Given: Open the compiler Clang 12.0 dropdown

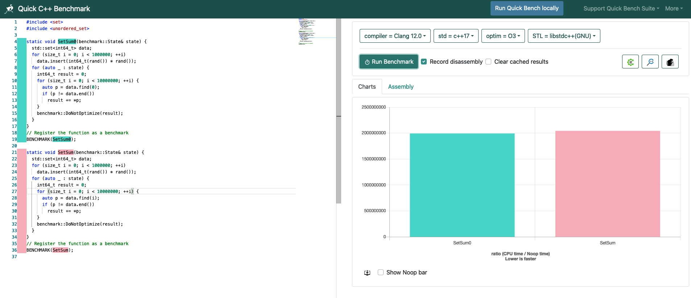Looking at the screenshot, I should coord(395,36).
